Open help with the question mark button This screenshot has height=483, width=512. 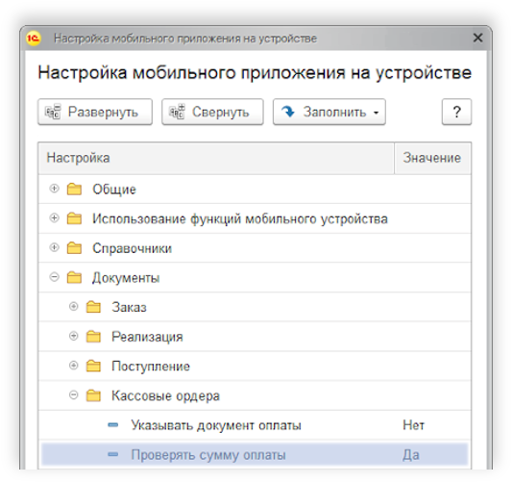[x=456, y=112]
